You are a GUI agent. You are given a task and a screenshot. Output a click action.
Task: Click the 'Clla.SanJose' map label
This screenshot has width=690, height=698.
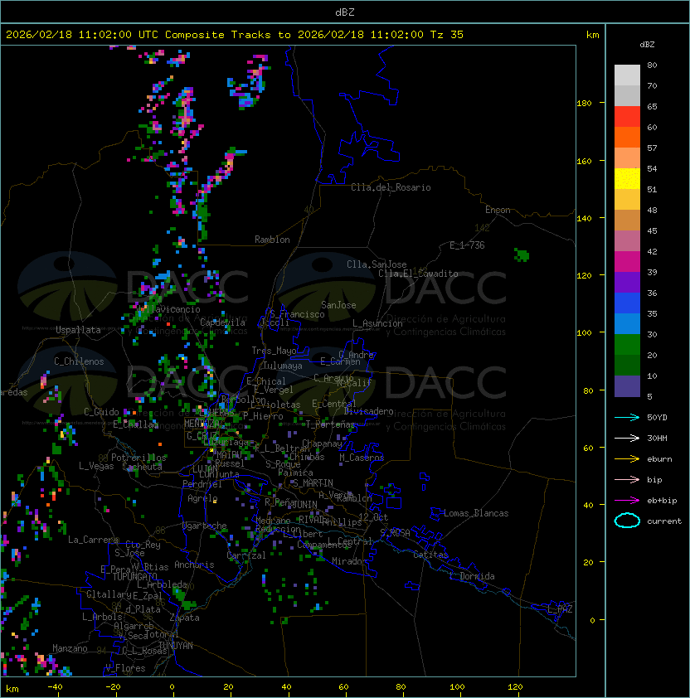pyautogui.click(x=377, y=264)
